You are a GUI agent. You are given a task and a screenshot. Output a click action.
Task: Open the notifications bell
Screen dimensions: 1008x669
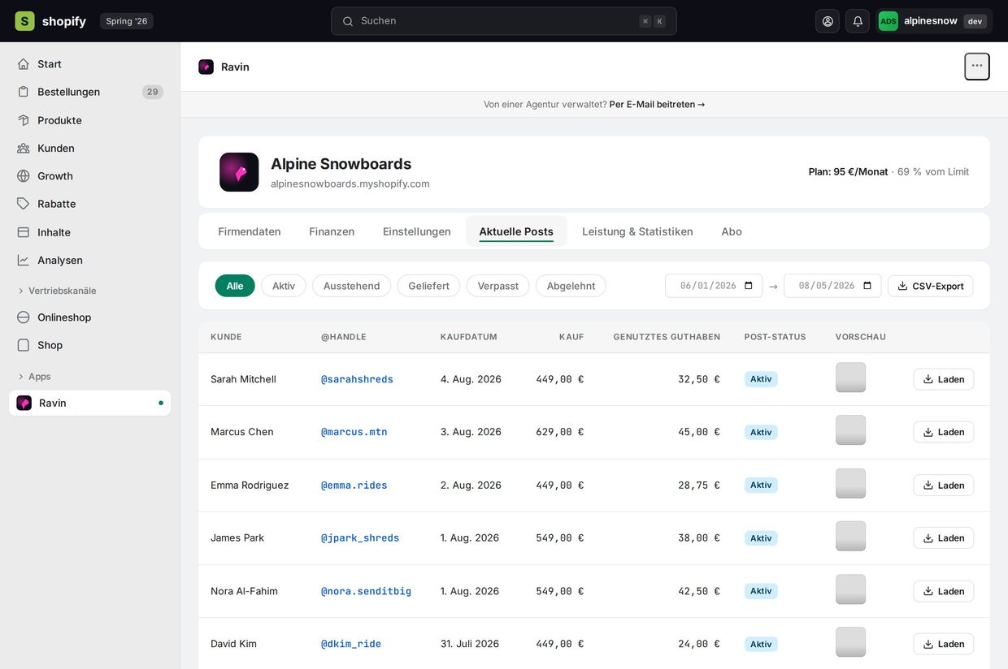click(858, 21)
